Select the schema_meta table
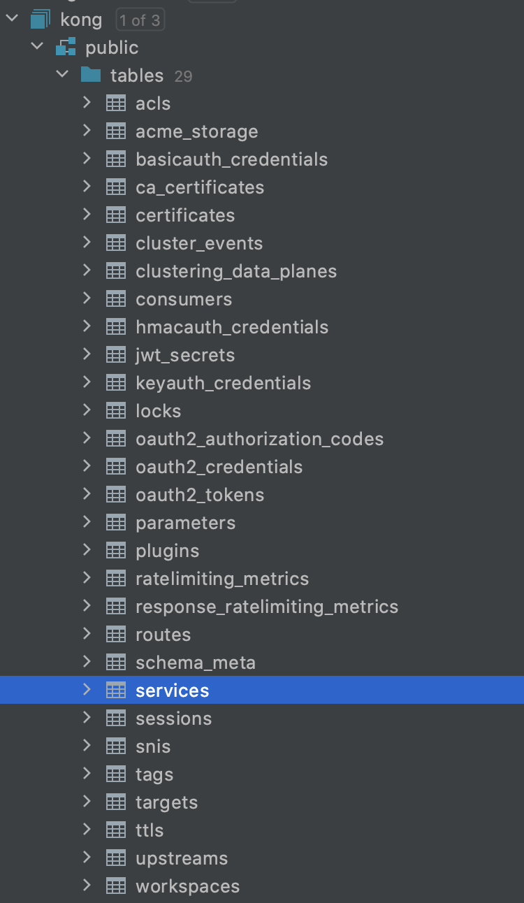 [196, 663]
